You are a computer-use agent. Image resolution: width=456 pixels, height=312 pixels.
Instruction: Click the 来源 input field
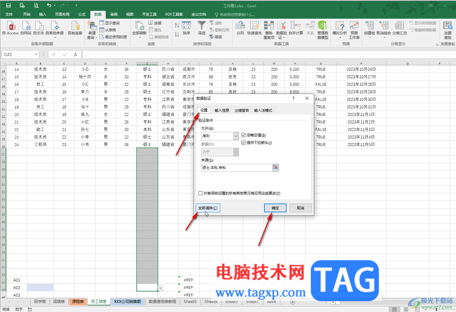click(237, 168)
